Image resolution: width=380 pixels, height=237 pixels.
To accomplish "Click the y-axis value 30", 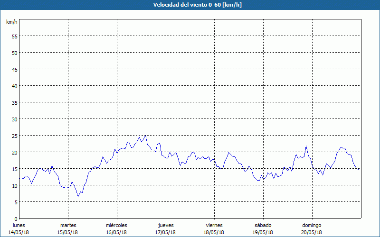I will 15,119.
